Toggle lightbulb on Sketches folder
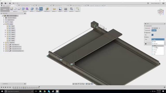 [6, 43]
